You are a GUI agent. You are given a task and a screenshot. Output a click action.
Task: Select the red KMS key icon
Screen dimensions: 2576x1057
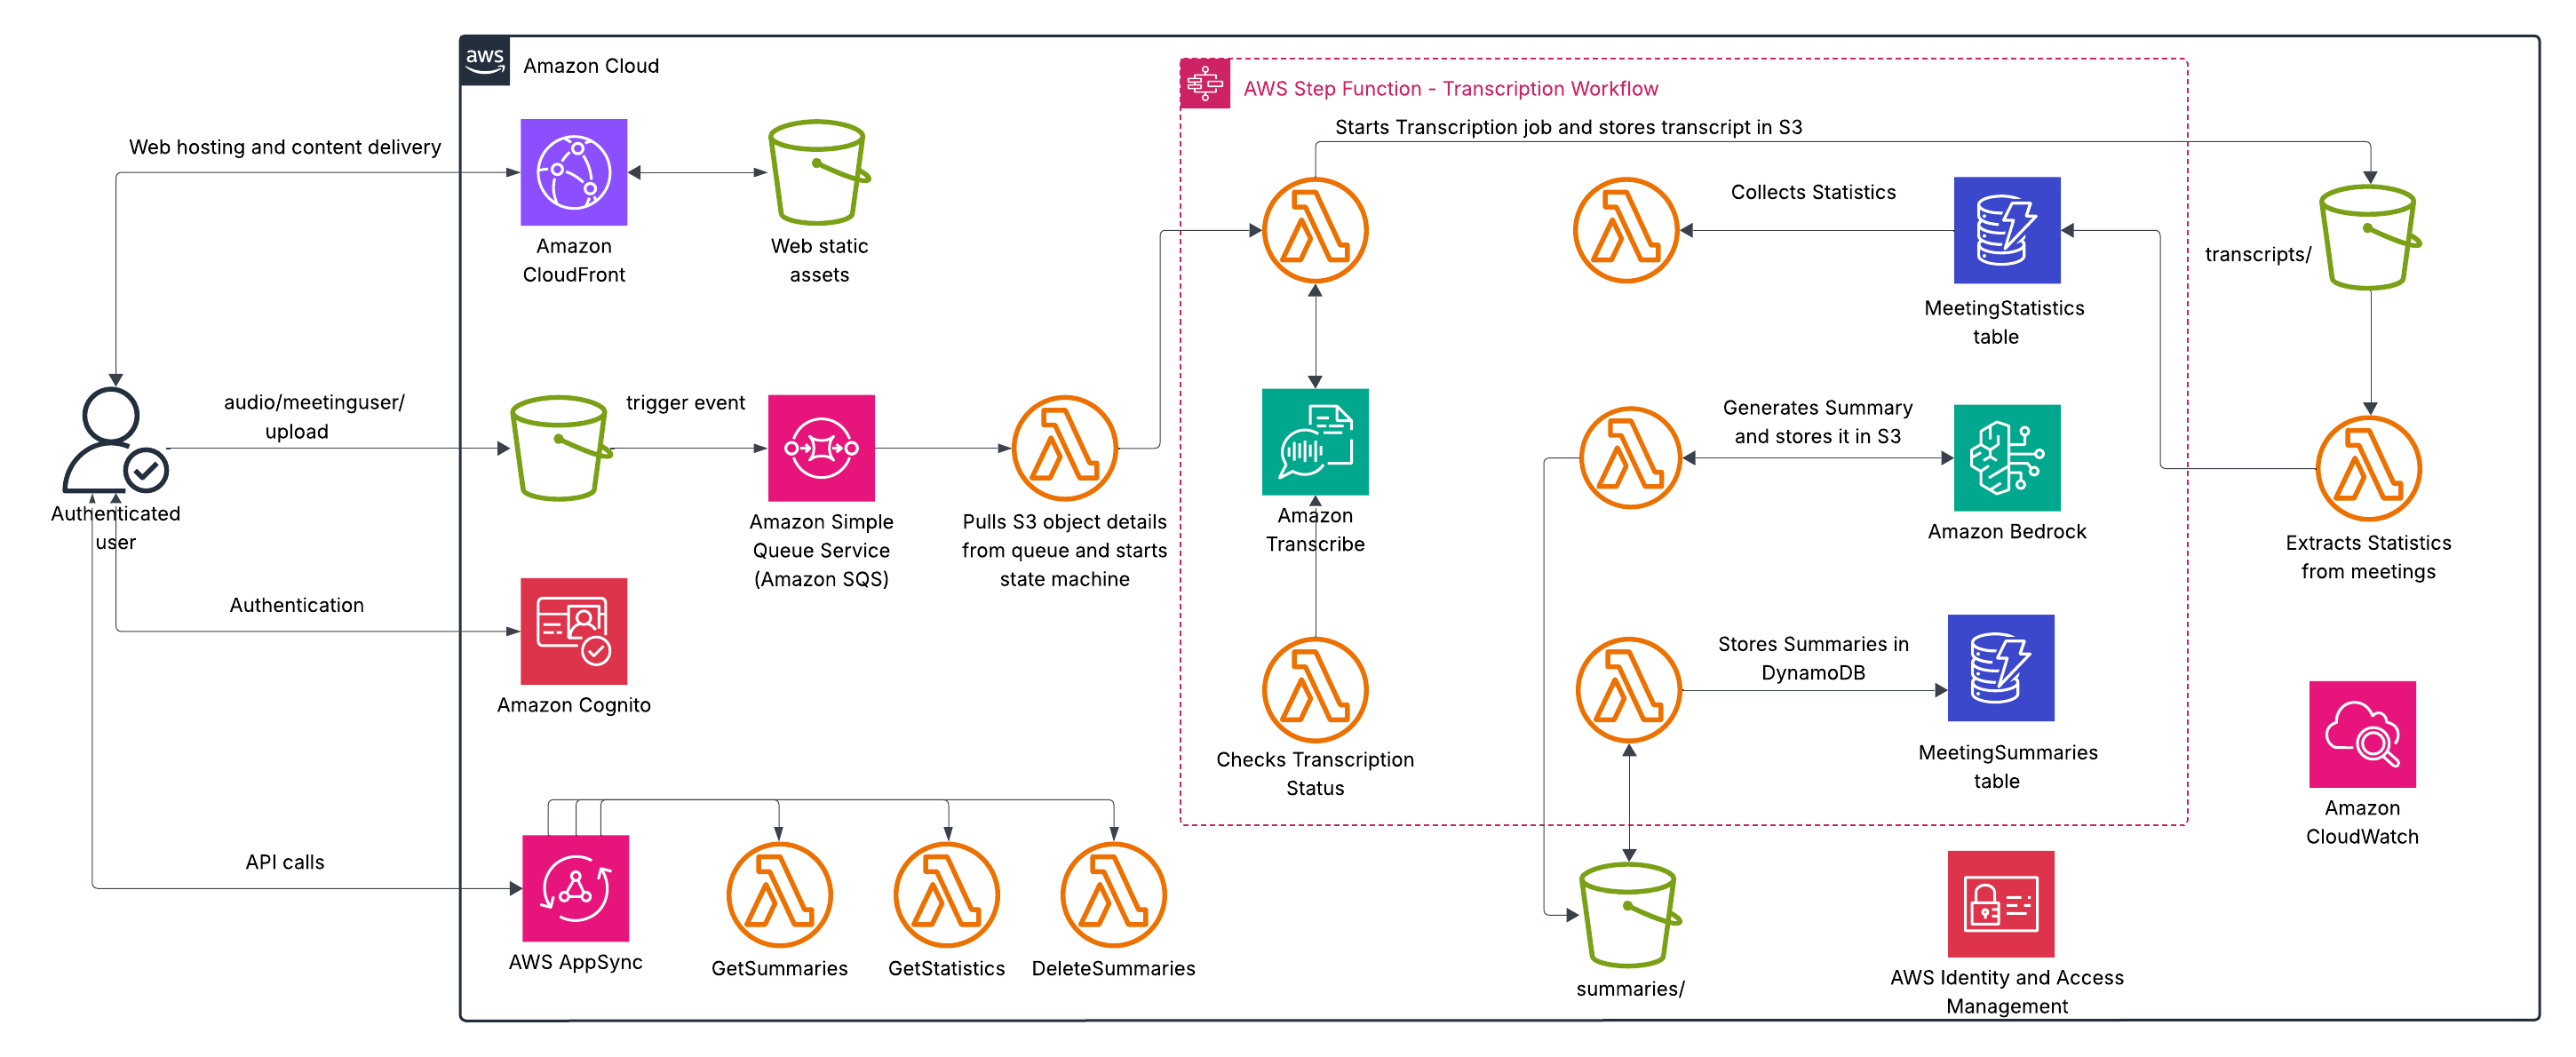click(2000, 904)
